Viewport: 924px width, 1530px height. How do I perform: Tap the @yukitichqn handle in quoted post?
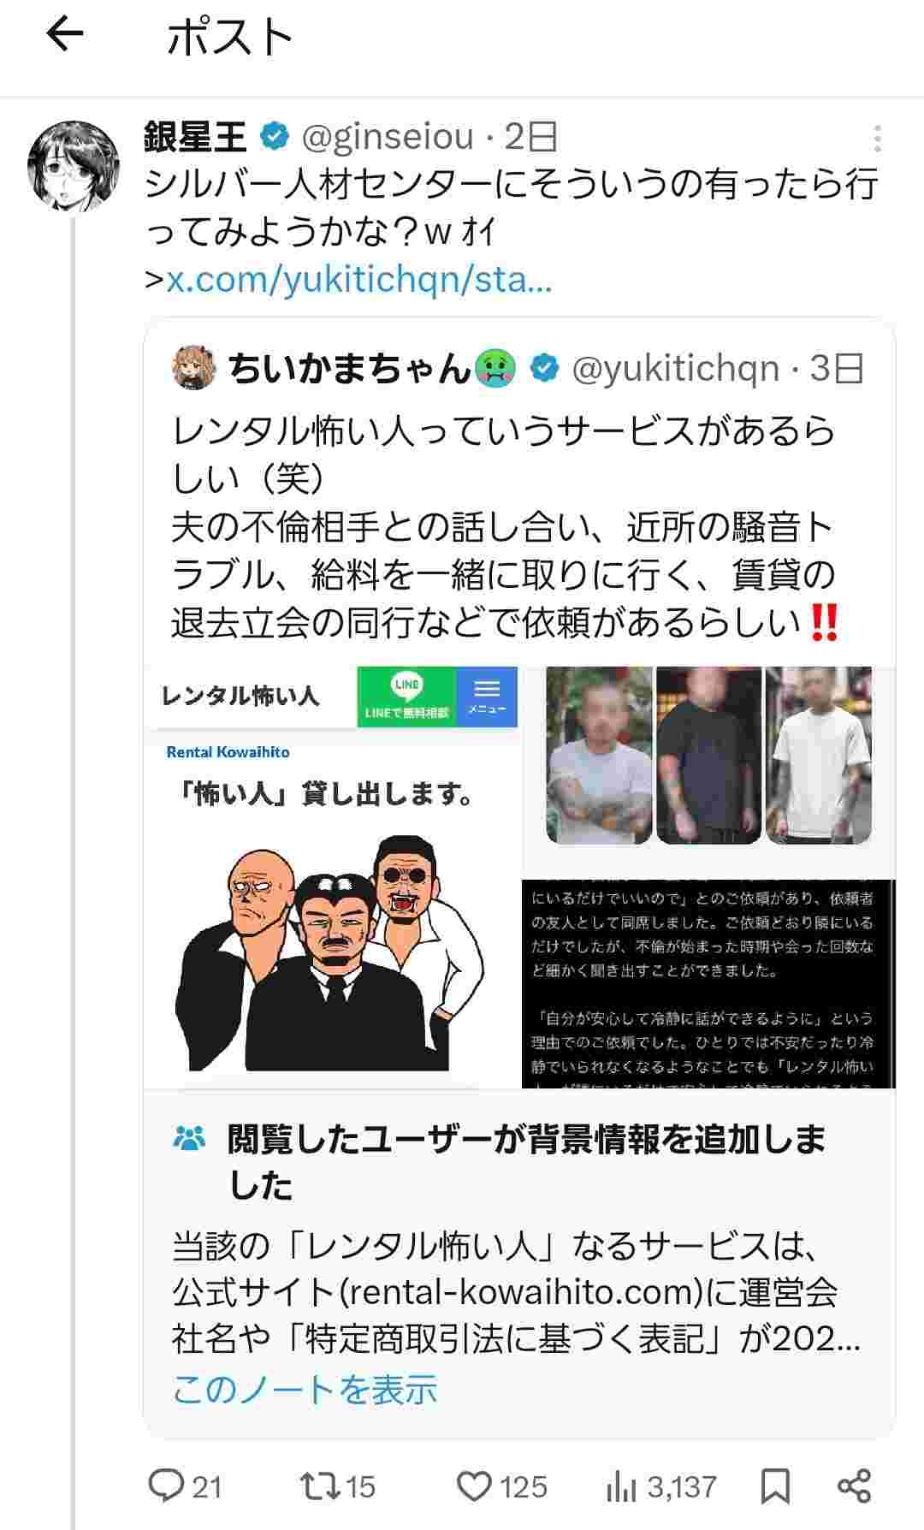pyautogui.click(x=675, y=369)
